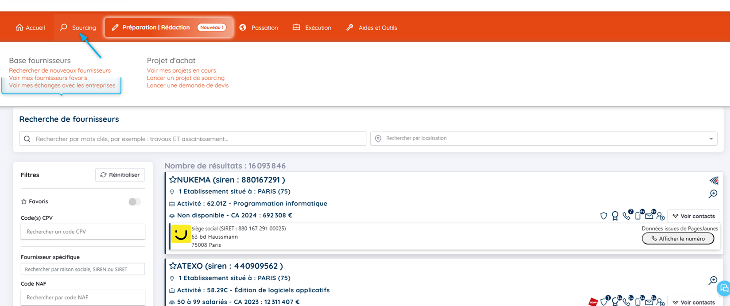Click the magnifier-plus icon on the NUKEMA card
This screenshot has width=730, height=306.
[713, 194]
